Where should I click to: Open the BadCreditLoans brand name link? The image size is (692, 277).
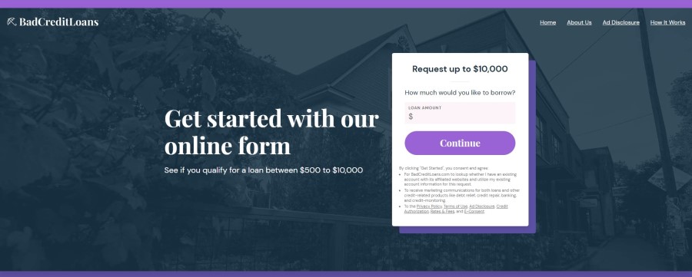tap(58, 21)
